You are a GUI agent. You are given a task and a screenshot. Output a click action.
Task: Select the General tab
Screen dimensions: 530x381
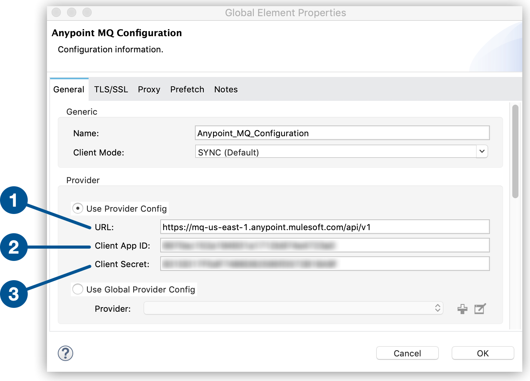[x=69, y=89]
